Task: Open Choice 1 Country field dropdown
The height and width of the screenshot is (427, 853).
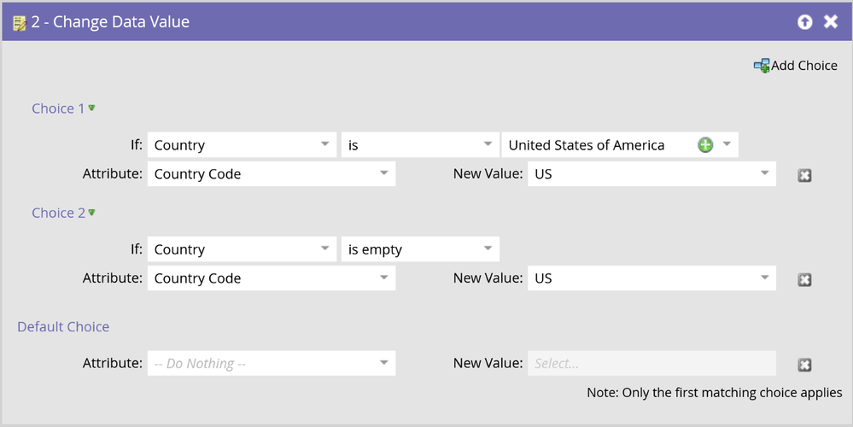Action: pos(325,144)
